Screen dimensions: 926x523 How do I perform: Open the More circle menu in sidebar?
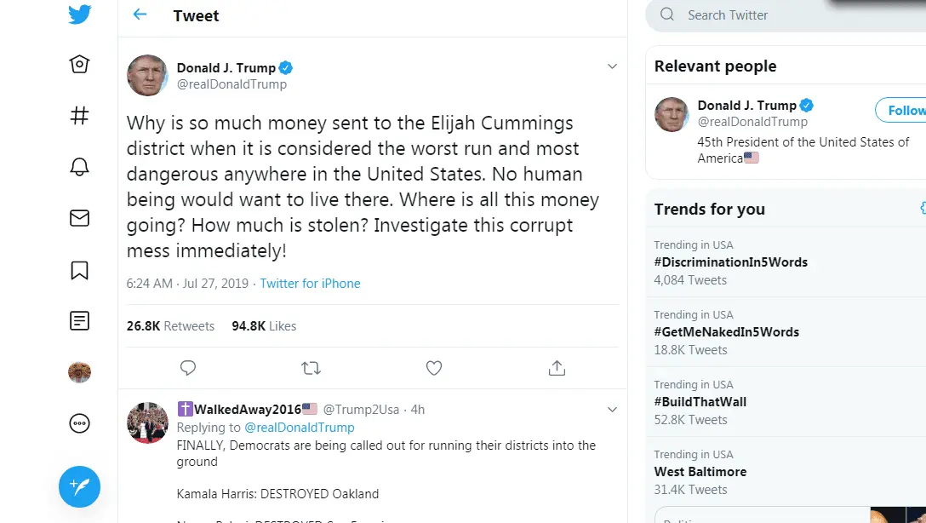pyautogui.click(x=79, y=423)
